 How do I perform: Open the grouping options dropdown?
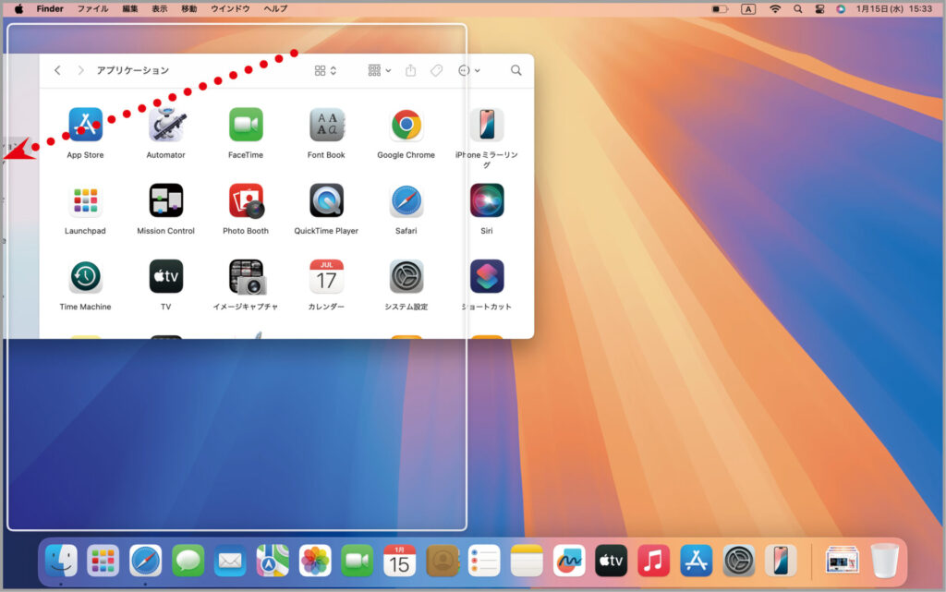[x=380, y=70]
